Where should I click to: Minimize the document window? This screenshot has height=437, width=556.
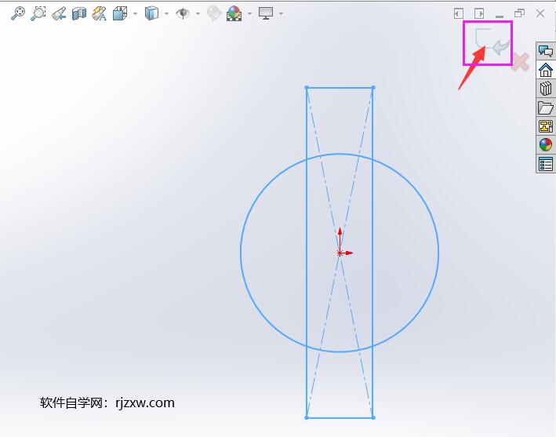click(500, 16)
